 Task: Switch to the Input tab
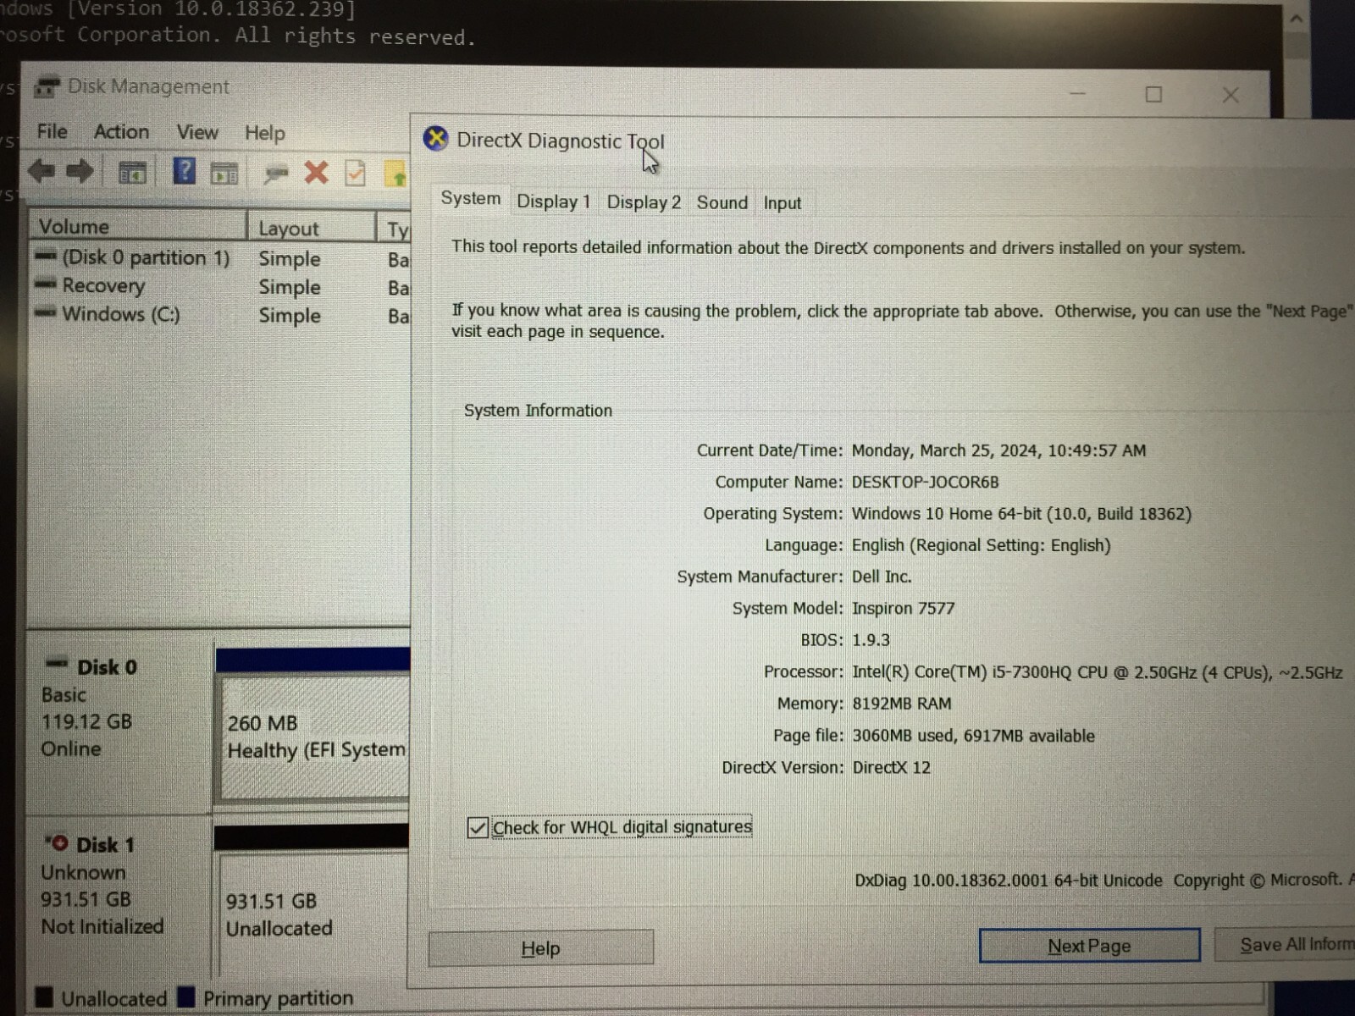[782, 203]
